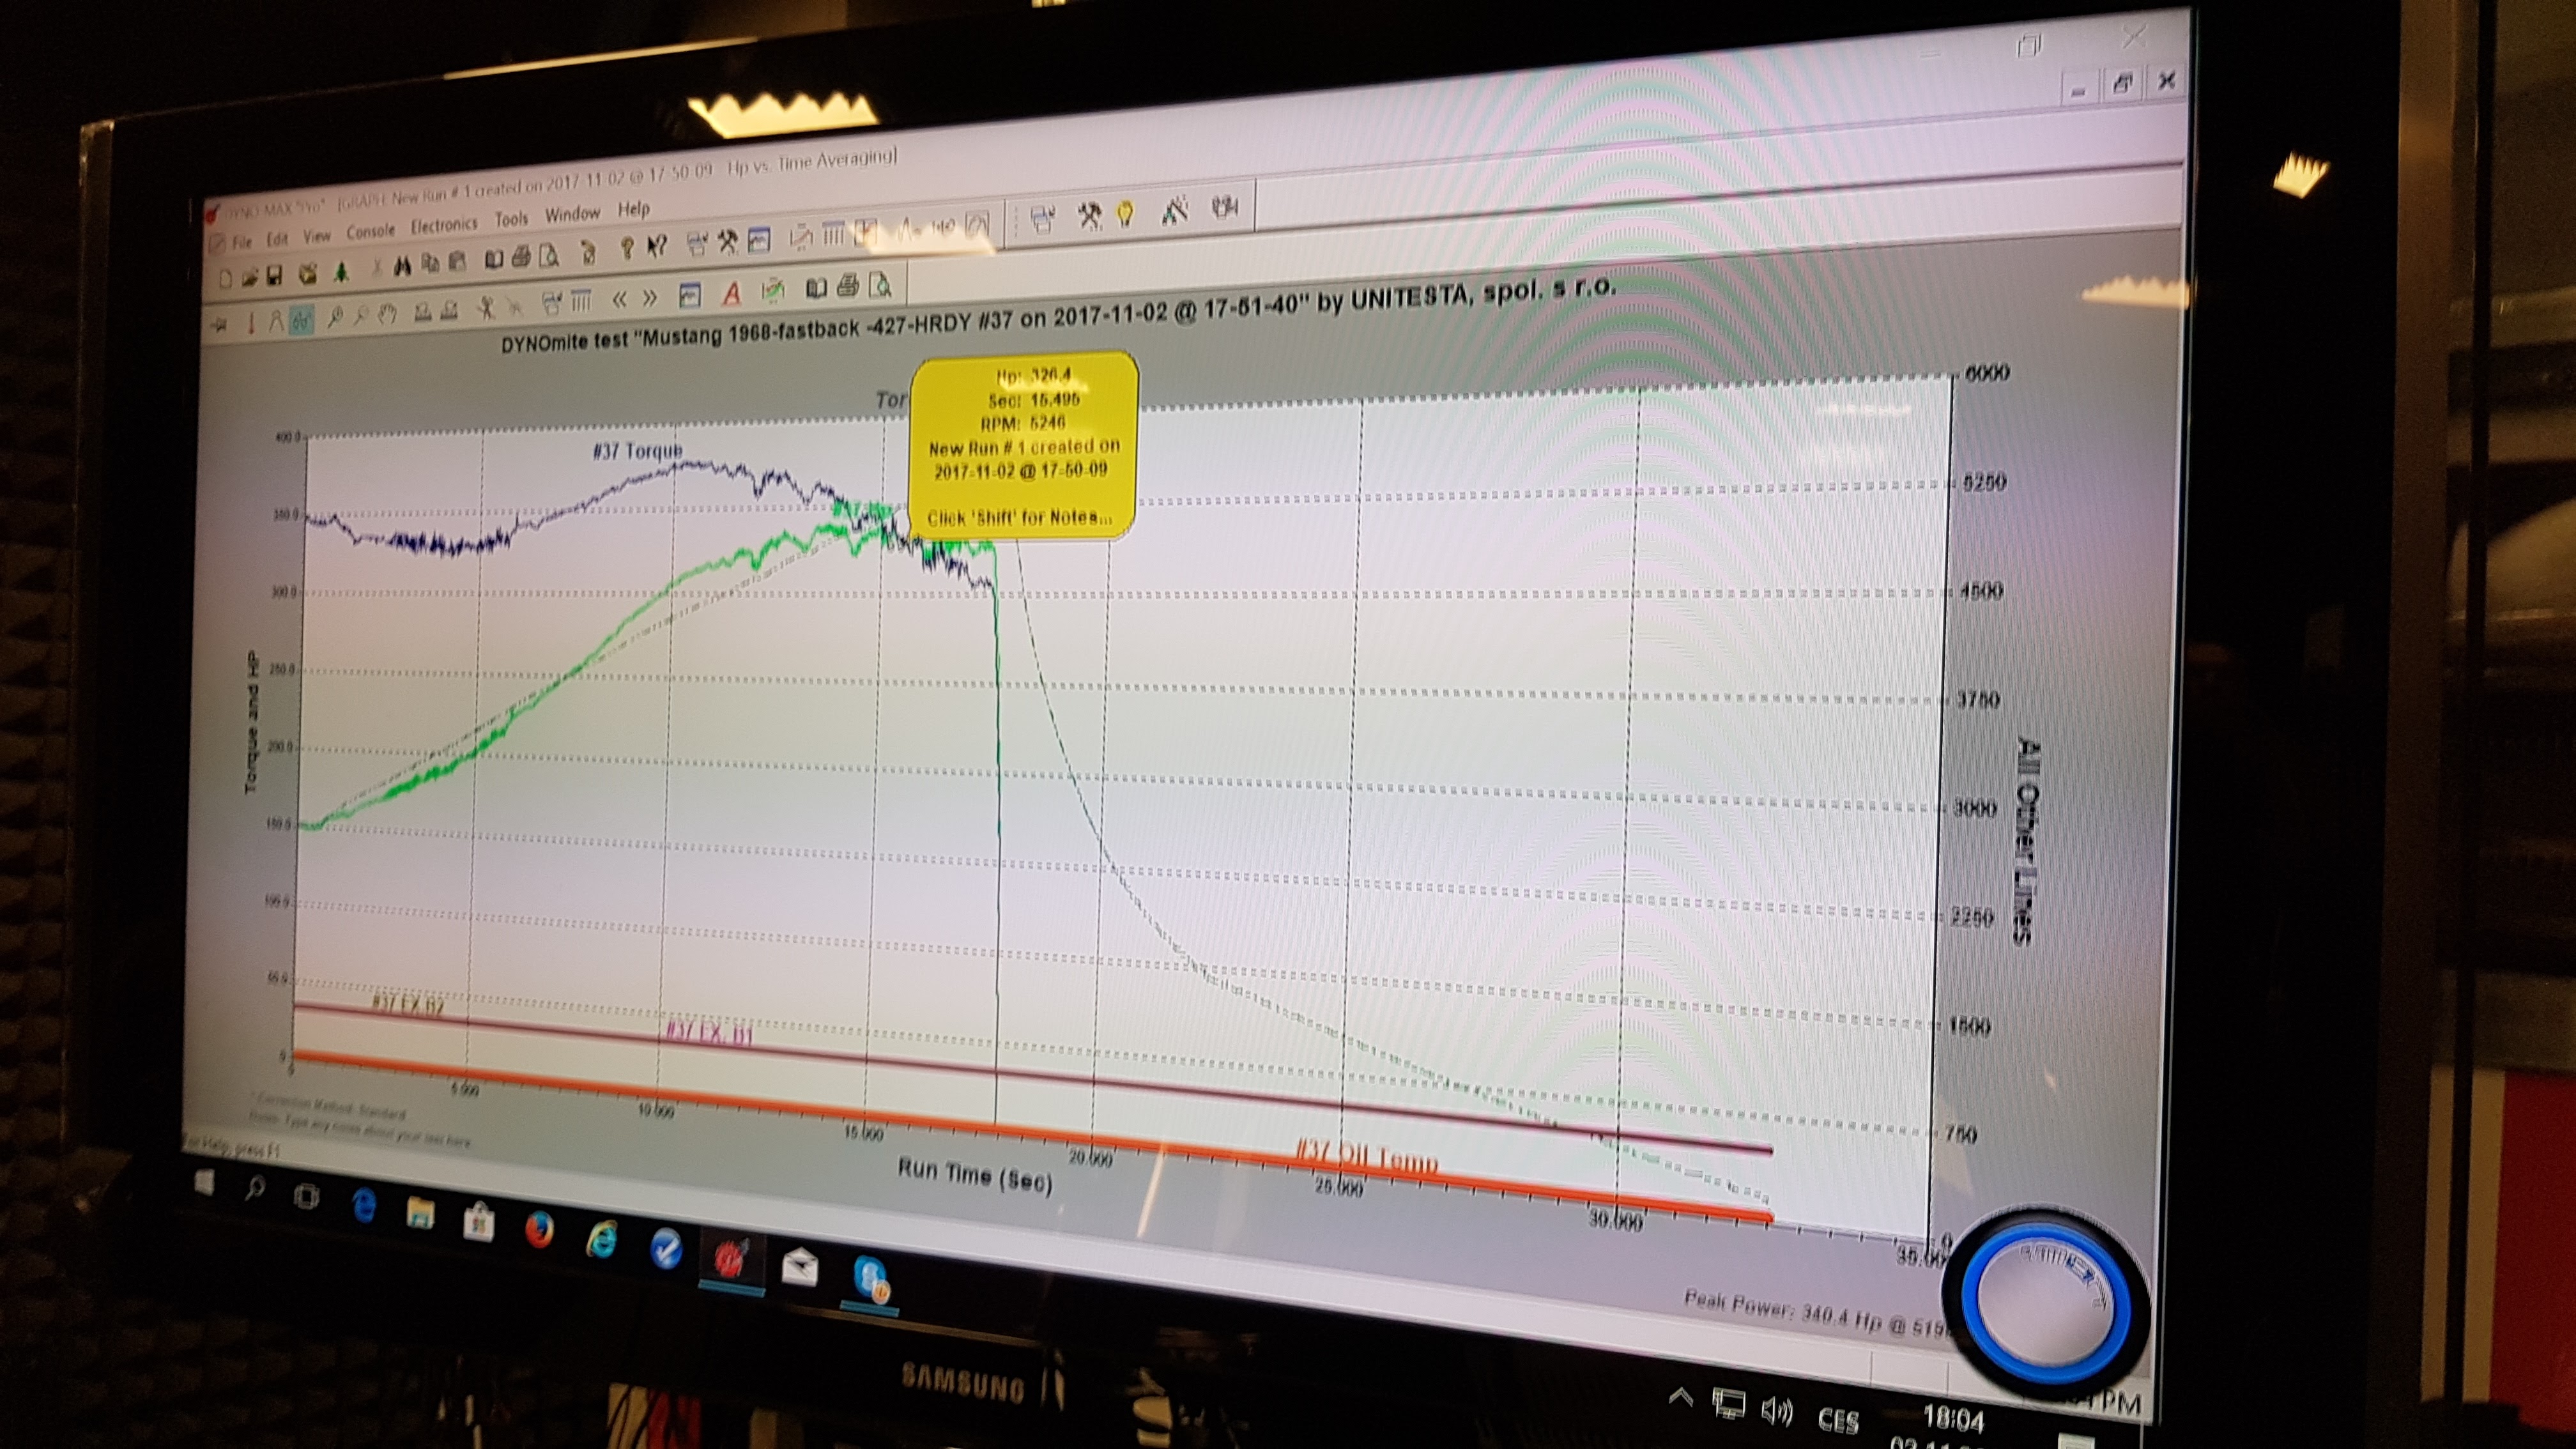This screenshot has width=2576, height=1449.
Task: Click the hand pan tool icon
Action: tap(388, 315)
